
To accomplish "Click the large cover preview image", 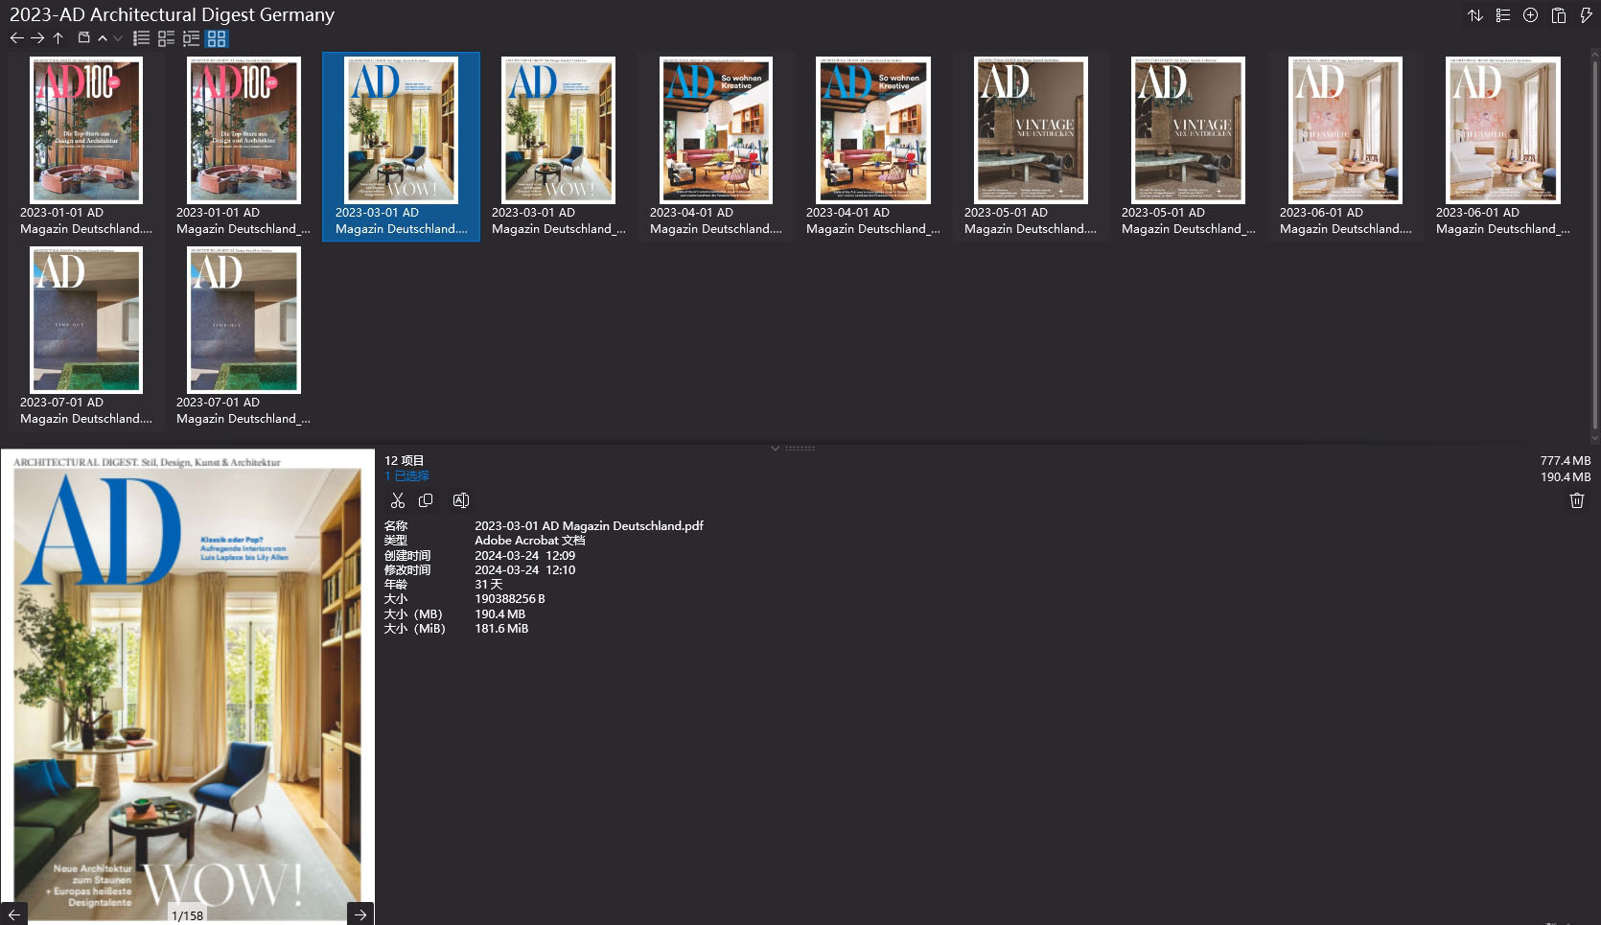I will pyautogui.click(x=187, y=685).
